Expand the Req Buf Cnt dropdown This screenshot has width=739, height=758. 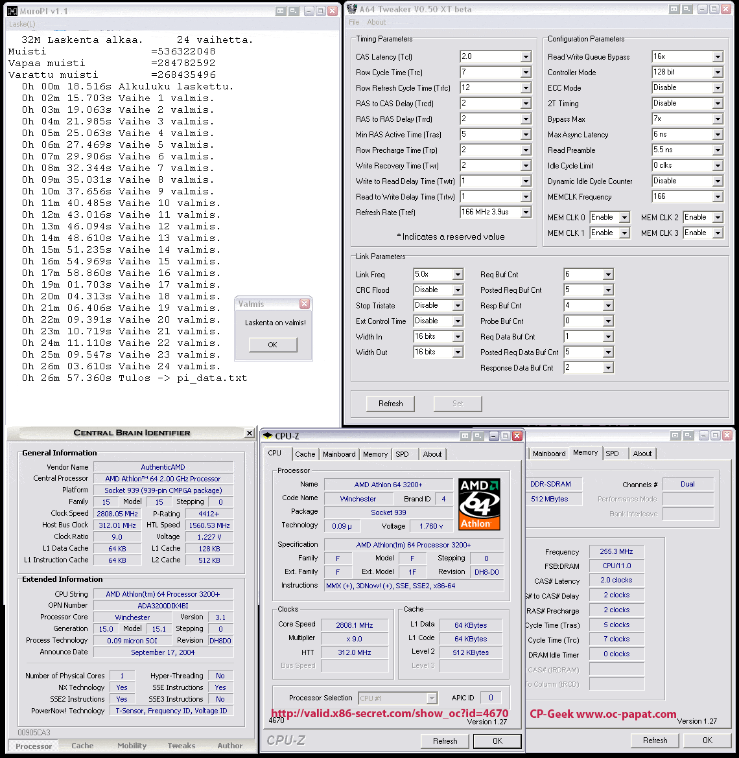pos(608,275)
